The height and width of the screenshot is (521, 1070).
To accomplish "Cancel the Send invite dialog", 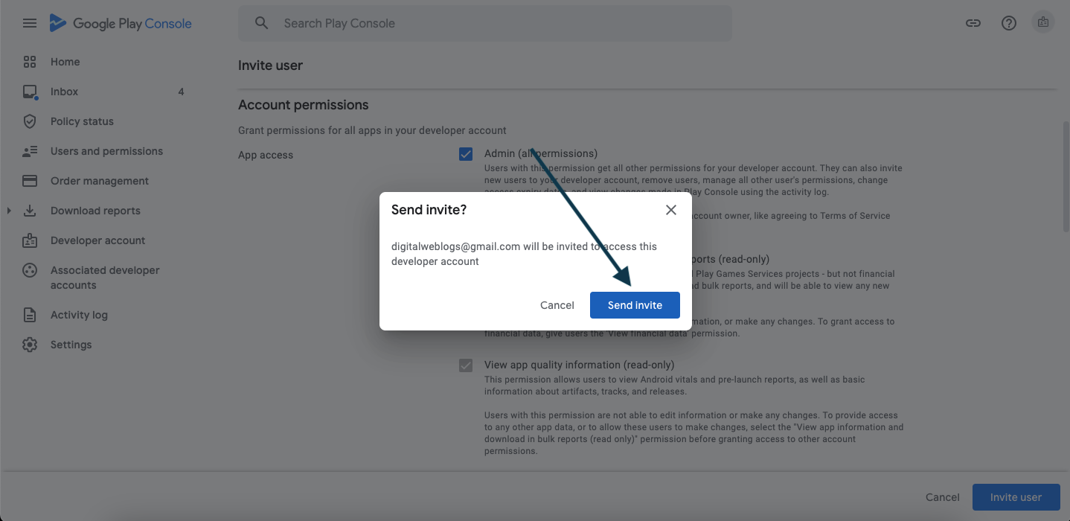I will pos(557,305).
